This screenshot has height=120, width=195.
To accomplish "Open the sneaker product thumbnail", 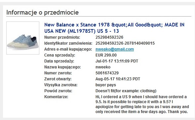I will [x=23, y=38].
